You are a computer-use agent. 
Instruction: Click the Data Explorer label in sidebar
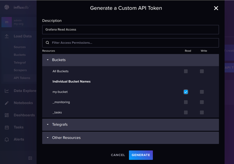point(25,91)
